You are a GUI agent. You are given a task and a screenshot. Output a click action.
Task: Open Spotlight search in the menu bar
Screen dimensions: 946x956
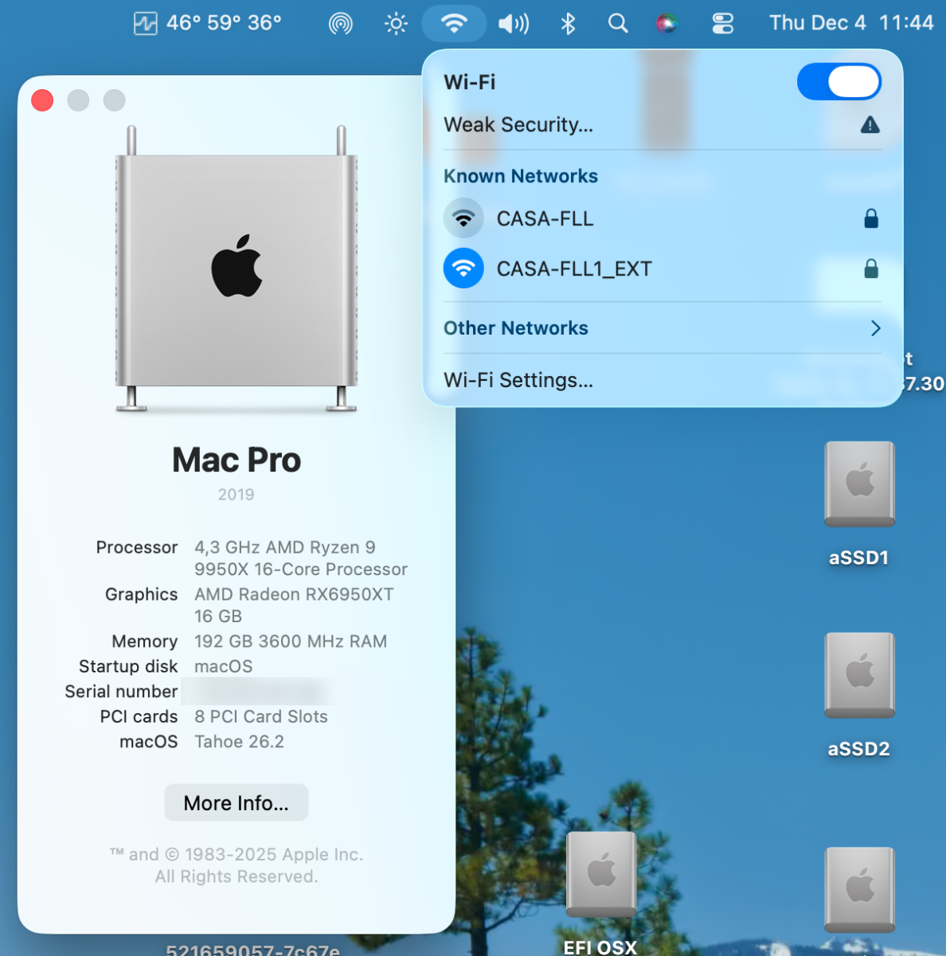pyautogui.click(x=618, y=24)
